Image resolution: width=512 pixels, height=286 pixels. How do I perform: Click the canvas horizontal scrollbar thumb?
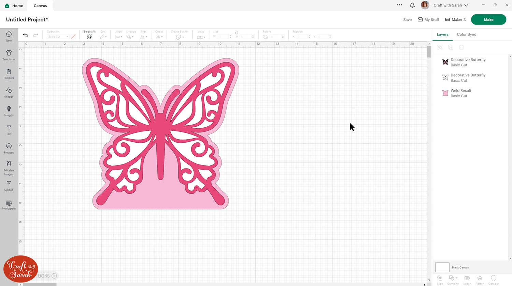click(40, 284)
